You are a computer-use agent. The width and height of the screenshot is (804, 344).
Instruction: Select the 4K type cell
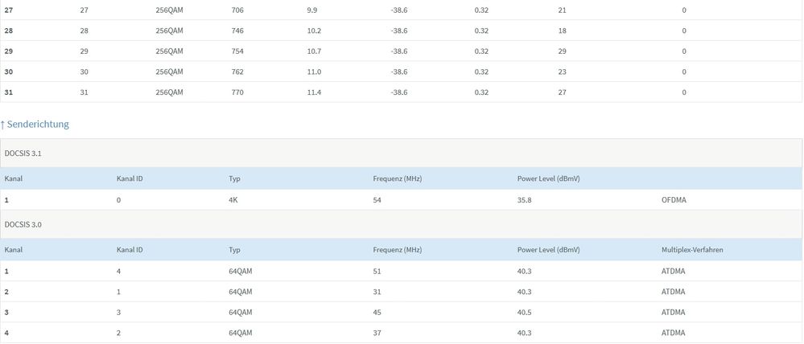233,200
